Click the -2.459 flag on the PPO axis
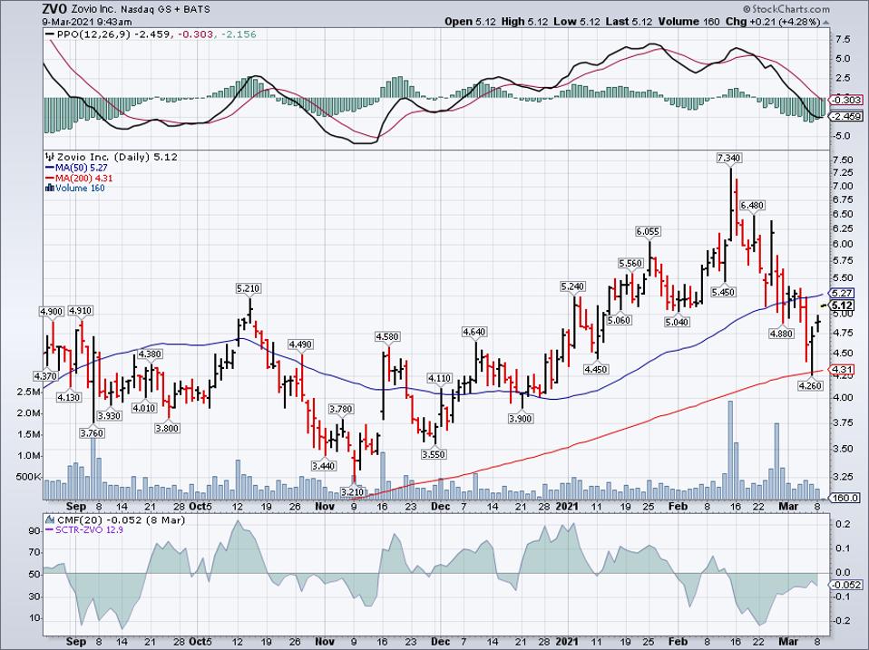The image size is (869, 650). [x=845, y=116]
